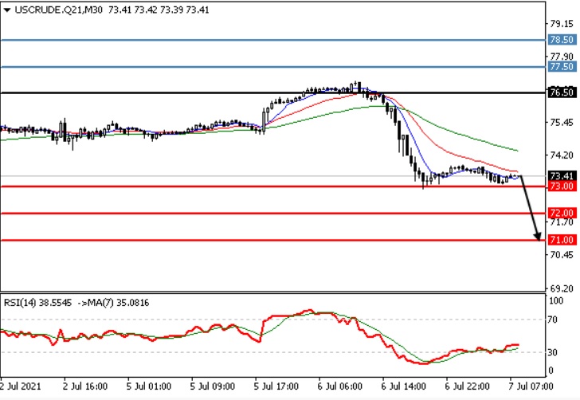580x400 pixels.
Task: Click the 5 Jul 09:00 time axis label
Action: click(212, 386)
